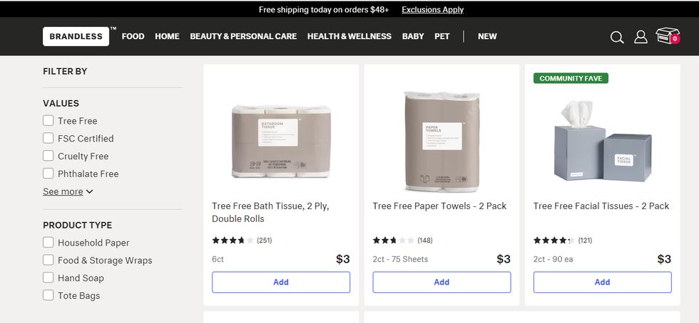Tick the Household Paper product type

[49, 243]
